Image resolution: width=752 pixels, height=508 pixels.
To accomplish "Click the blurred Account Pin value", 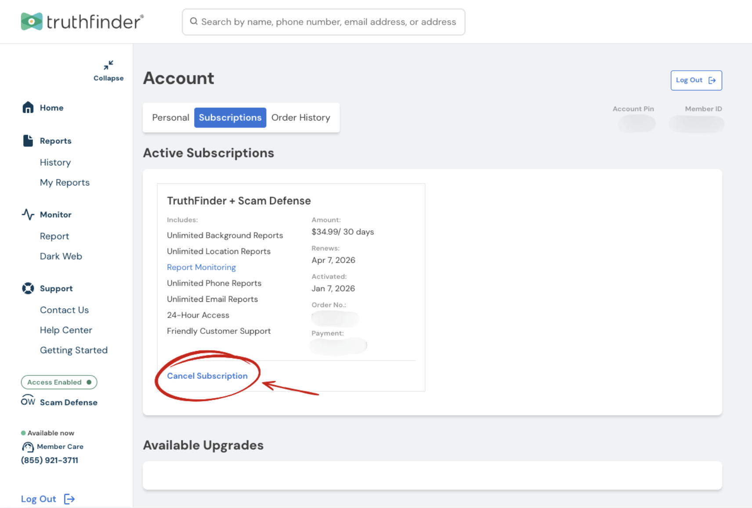I will tap(637, 124).
